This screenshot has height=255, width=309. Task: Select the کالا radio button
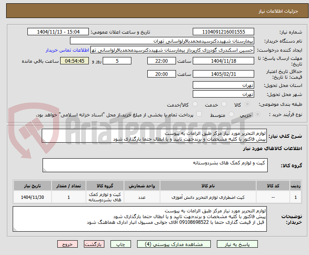247,104
